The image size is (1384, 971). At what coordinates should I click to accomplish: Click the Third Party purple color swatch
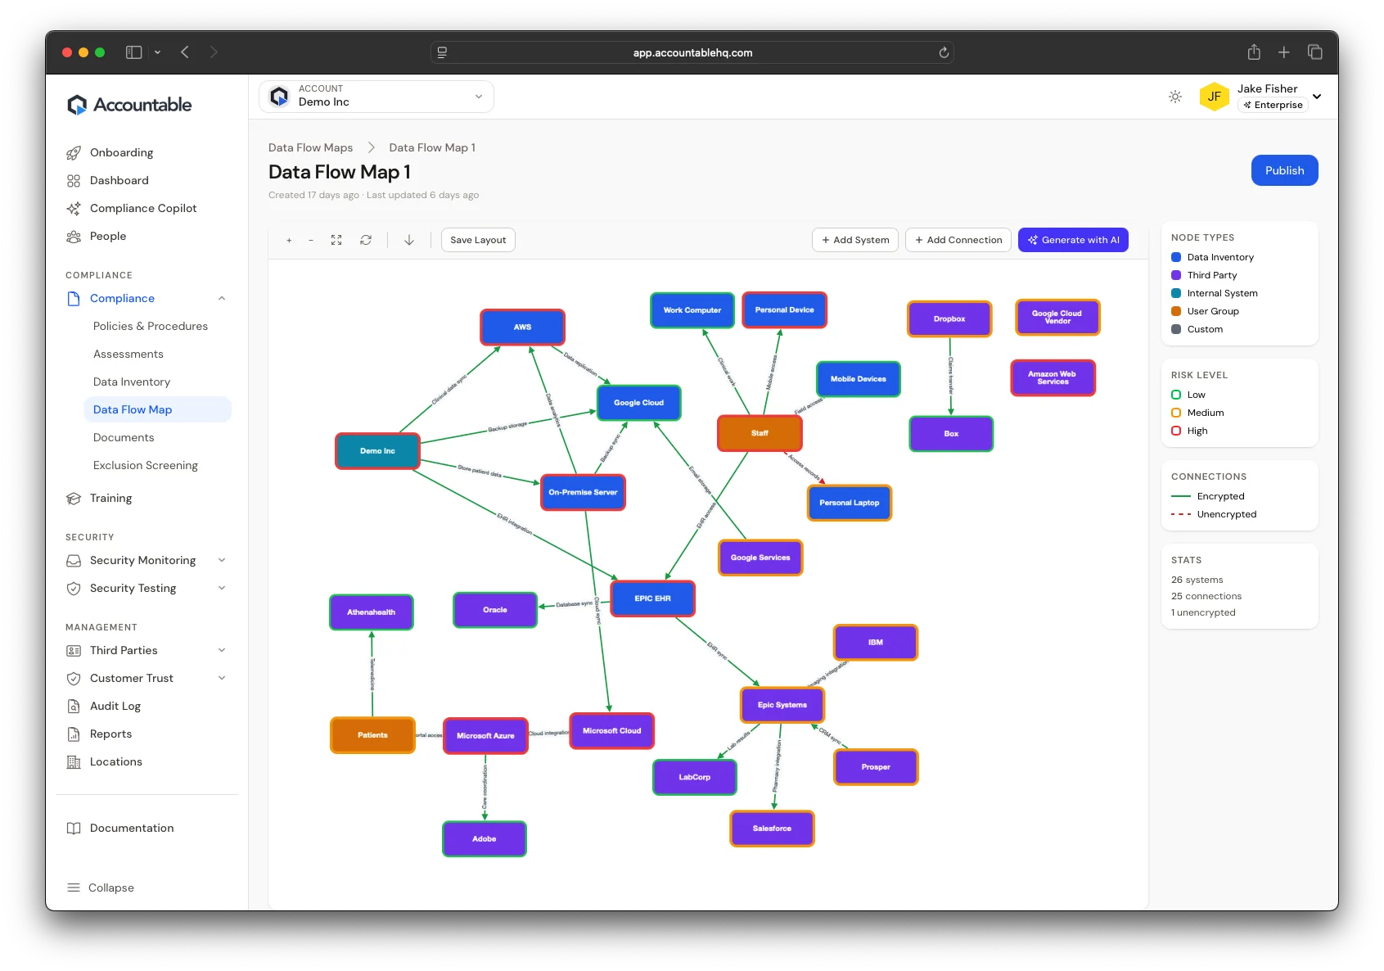[1176, 275]
